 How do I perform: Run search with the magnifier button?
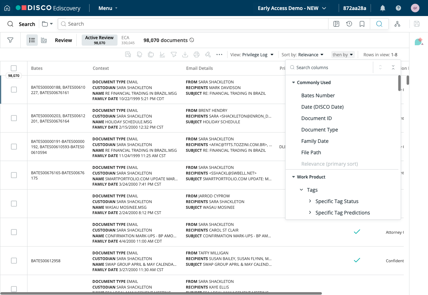[379, 24]
